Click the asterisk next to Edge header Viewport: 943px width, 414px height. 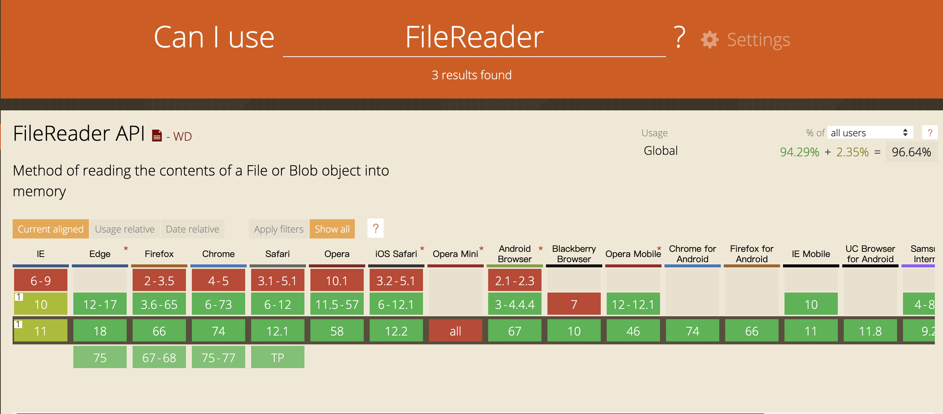click(x=126, y=248)
